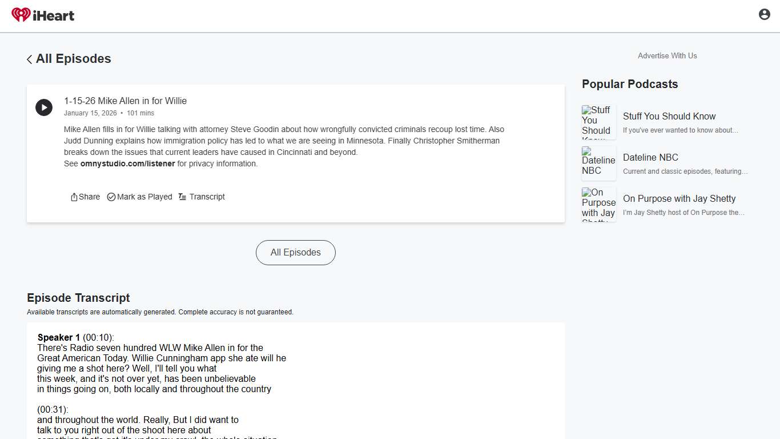Click the Share label text
This screenshot has width=780, height=439.
pos(90,197)
